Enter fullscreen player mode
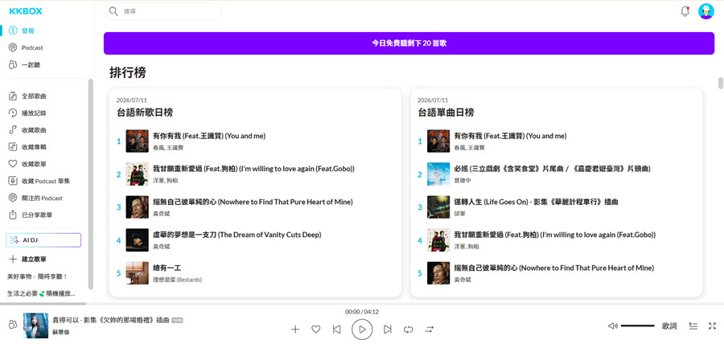The height and width of the screenshot is (344, 724). (x=712, y=326)
